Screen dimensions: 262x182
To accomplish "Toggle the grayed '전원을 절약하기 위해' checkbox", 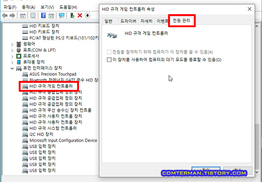I will pyautogui.click(x=109, y=52).
